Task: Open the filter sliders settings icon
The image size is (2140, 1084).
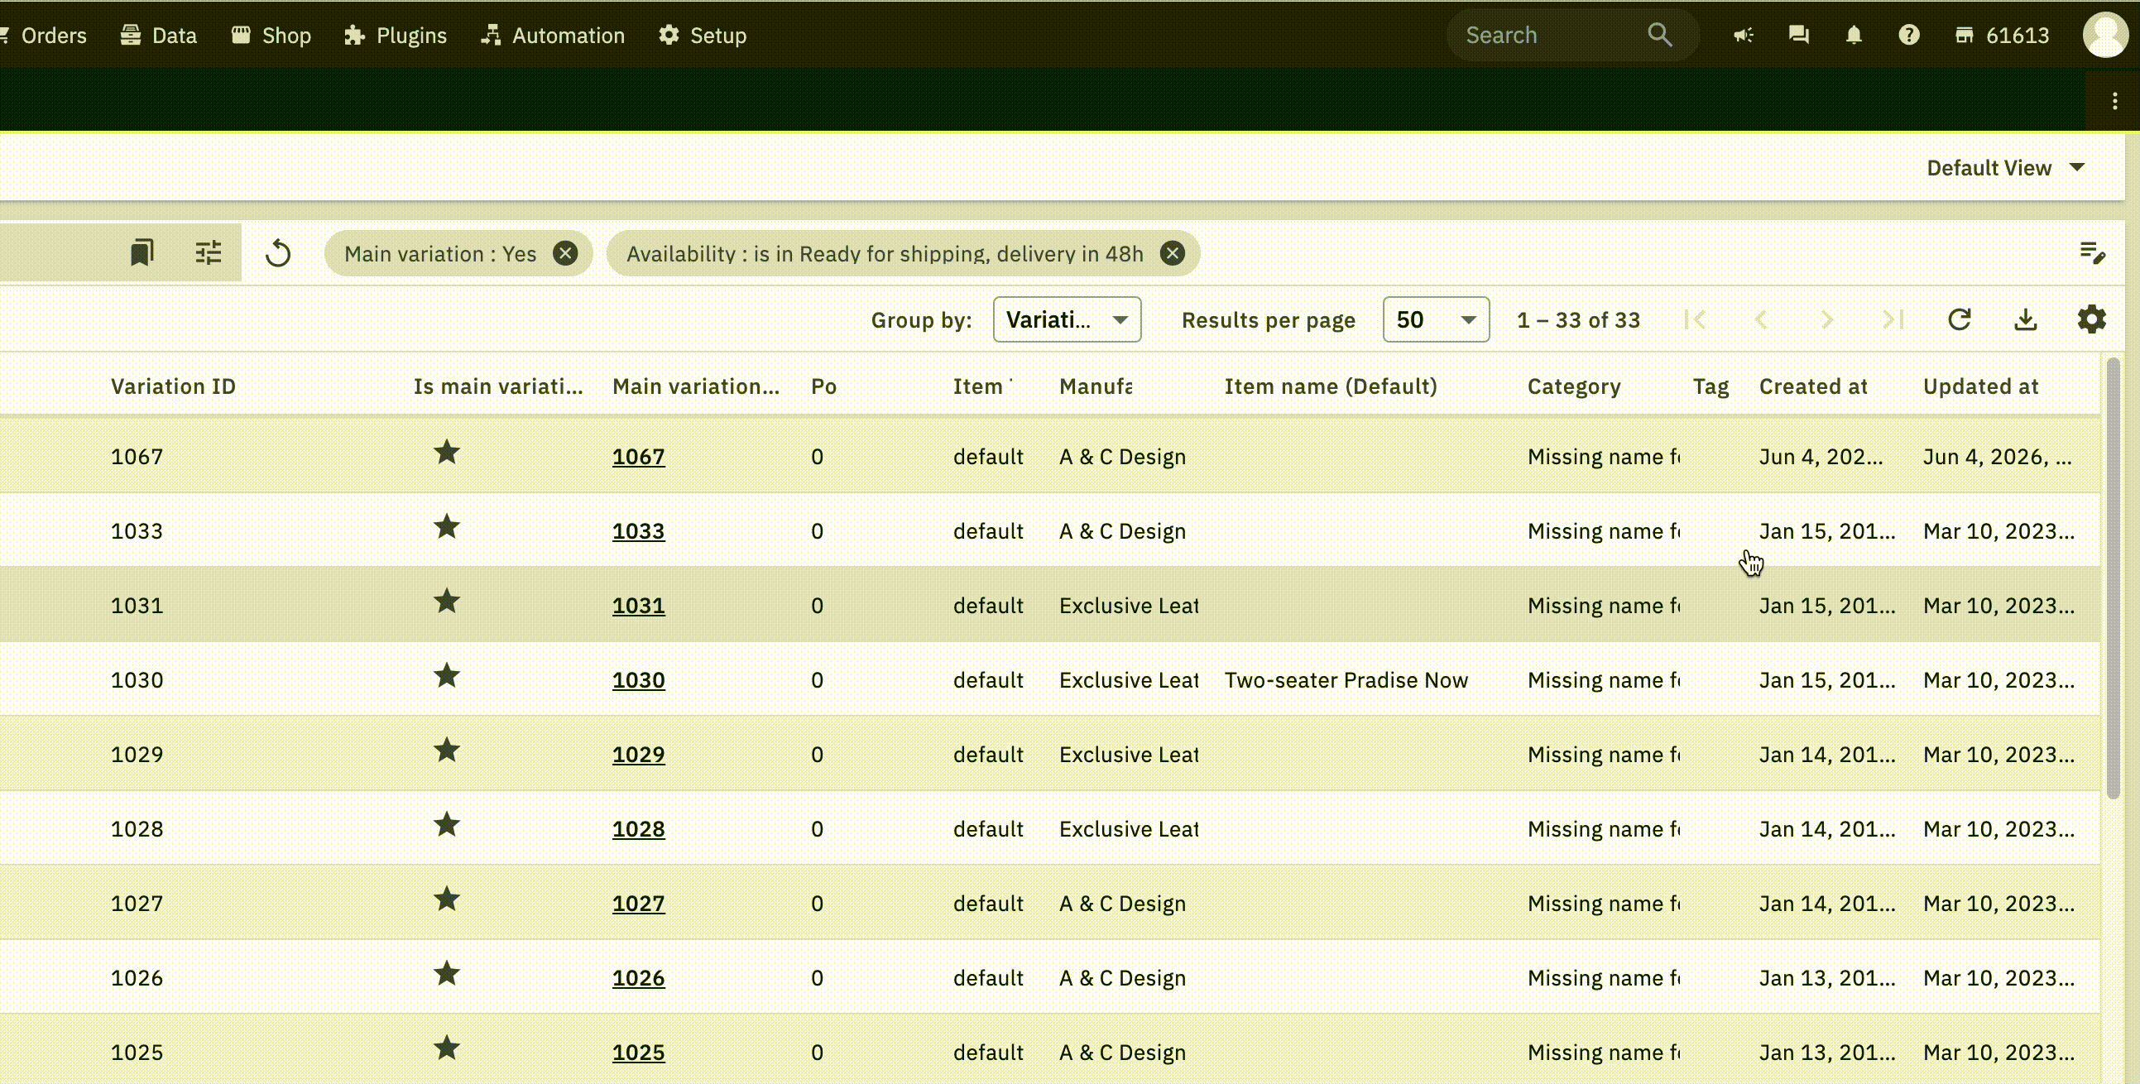Action: point(209,252)
